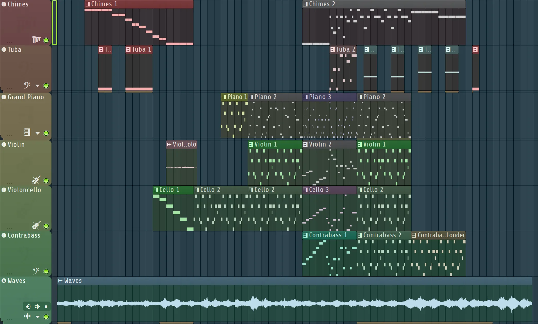Mute the Chimes track with its green LED
The image size is (538, 324).
[x=46, y=40]
